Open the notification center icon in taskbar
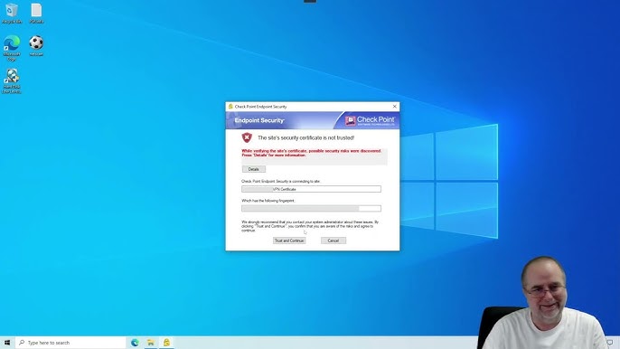This screenshot has height=349, width=620. point(610,343)
